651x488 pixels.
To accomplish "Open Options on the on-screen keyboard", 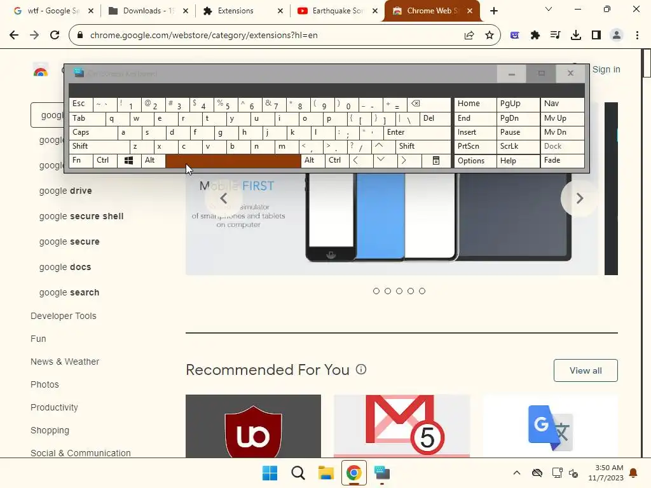I will (476, 161).
